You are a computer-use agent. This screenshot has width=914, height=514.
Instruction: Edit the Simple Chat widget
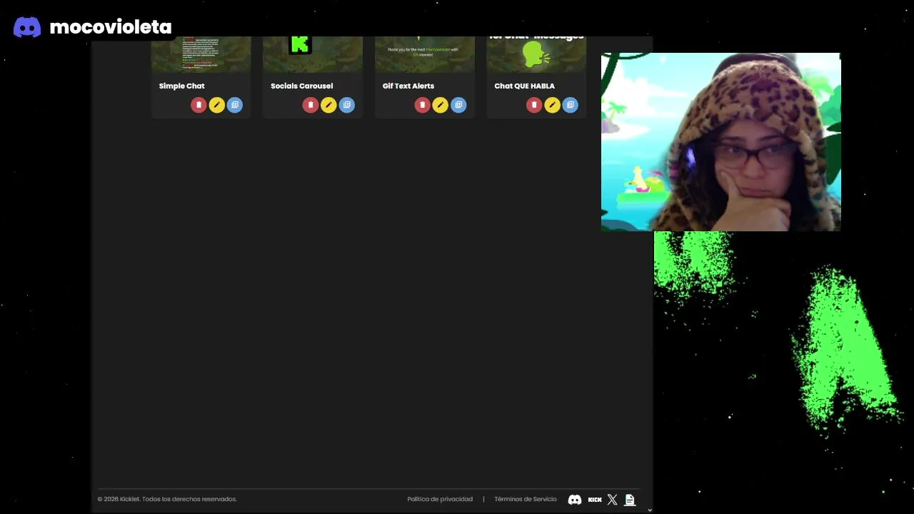coord(216,105)
